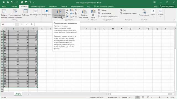Open the Сводная диаграмма button
The width and height of the screenshot is (177, 99).
tap(84, 13)
